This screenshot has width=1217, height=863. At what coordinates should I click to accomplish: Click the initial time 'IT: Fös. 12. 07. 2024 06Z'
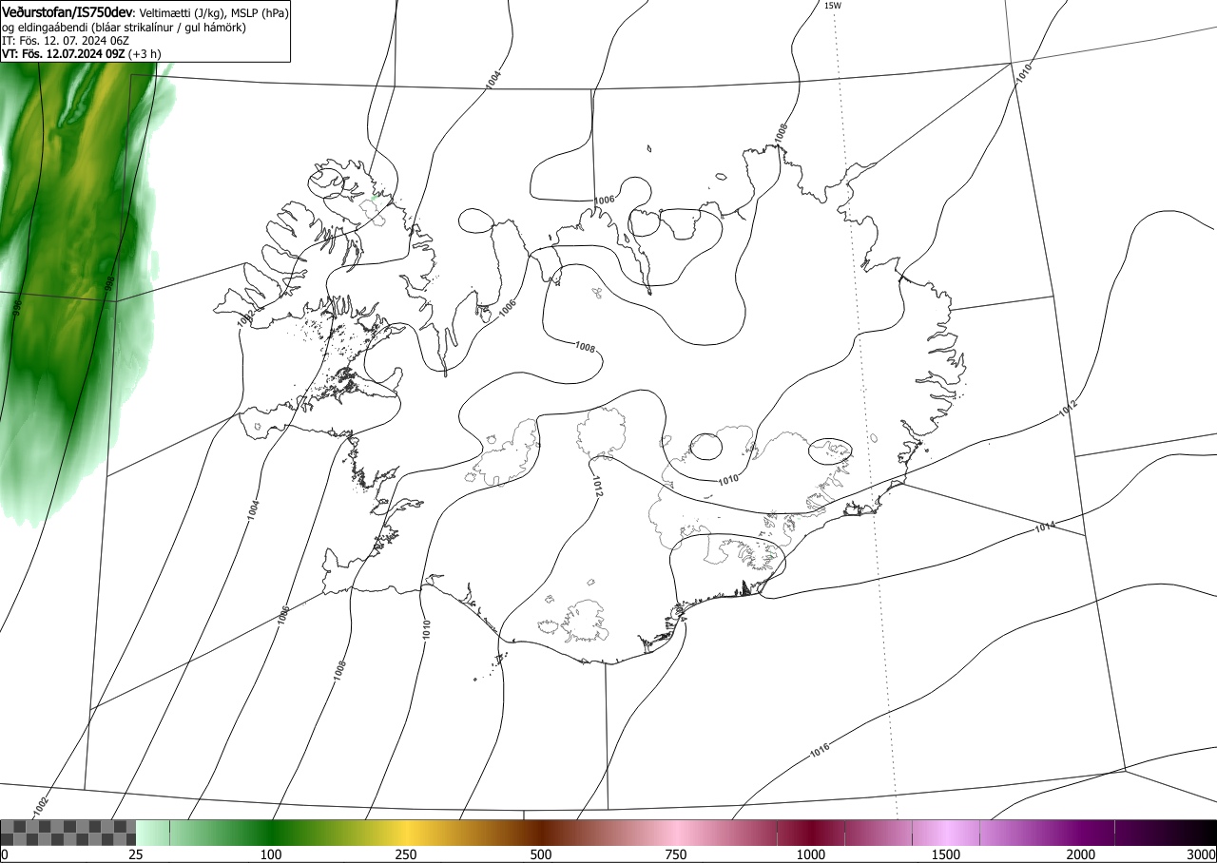tap(66, 41)
